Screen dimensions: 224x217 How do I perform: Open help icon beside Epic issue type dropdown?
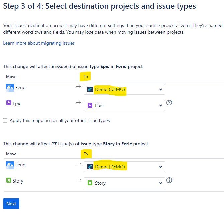coord(169,103)
